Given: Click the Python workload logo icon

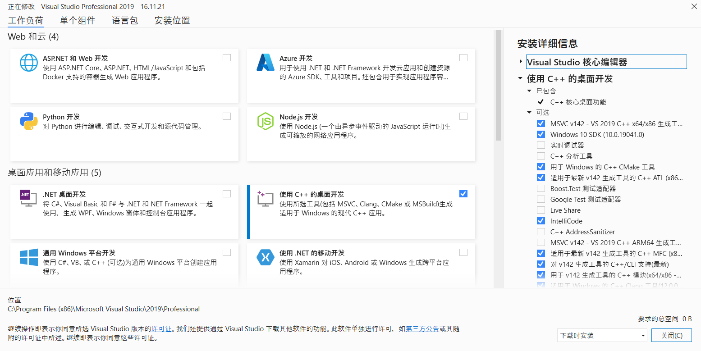Looking at the screenshot, I should 29,121.
